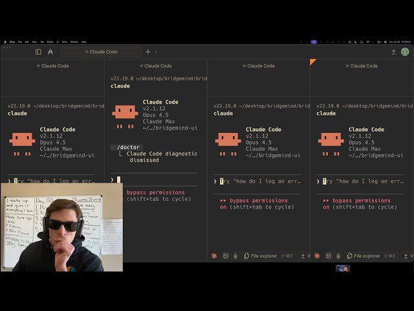Click 'claude' command in fourth pane
Screen dimensions: 414x311
[326, 113]
